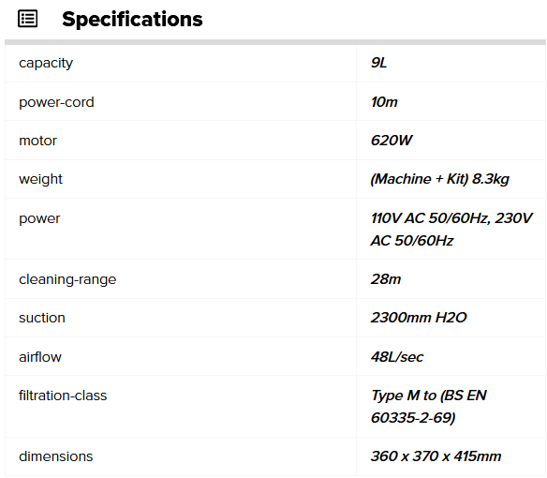The width and height of the screenshot is (547, 478).
Task: Select the airflow row label
Action: (x=40, y=357)
